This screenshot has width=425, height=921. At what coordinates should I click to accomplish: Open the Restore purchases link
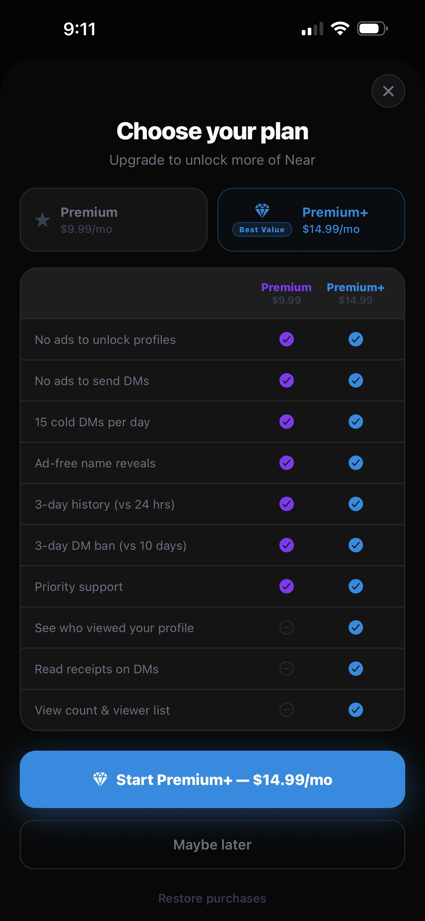tap(212, 898)
